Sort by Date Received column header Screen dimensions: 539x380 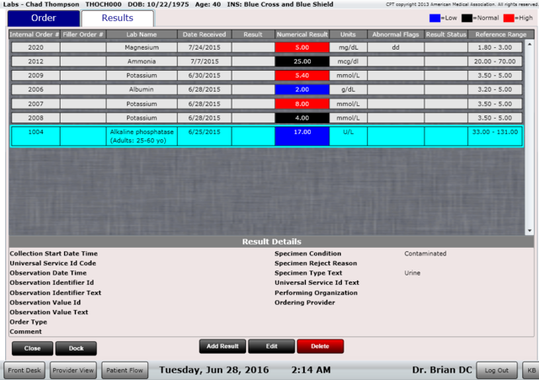(x=203, y=35)
